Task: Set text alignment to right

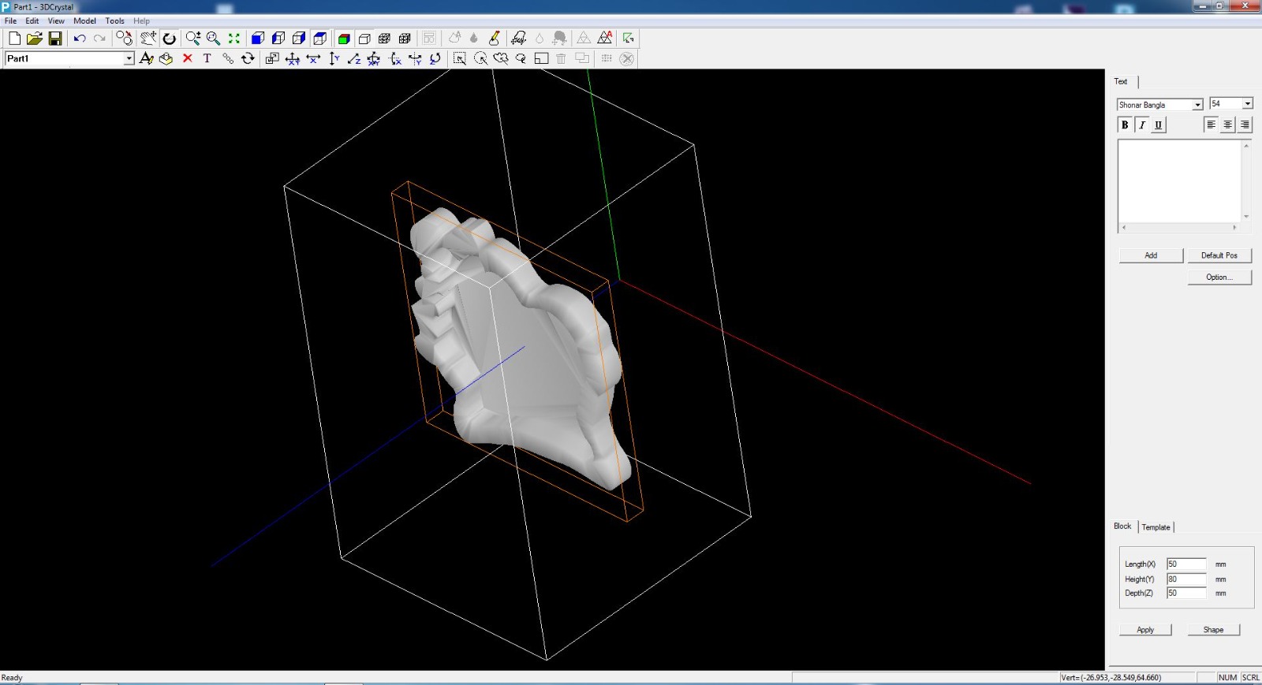Action: pos(1245,125)
